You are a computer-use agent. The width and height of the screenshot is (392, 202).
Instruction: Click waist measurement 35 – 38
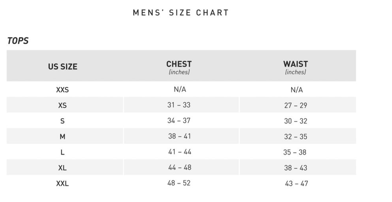click(295, 152)
